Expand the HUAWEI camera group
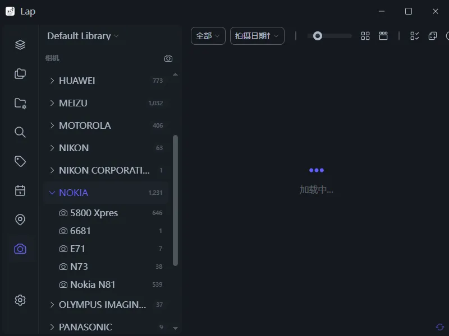This screenshot has width=449, height=336. click(52, 81)
